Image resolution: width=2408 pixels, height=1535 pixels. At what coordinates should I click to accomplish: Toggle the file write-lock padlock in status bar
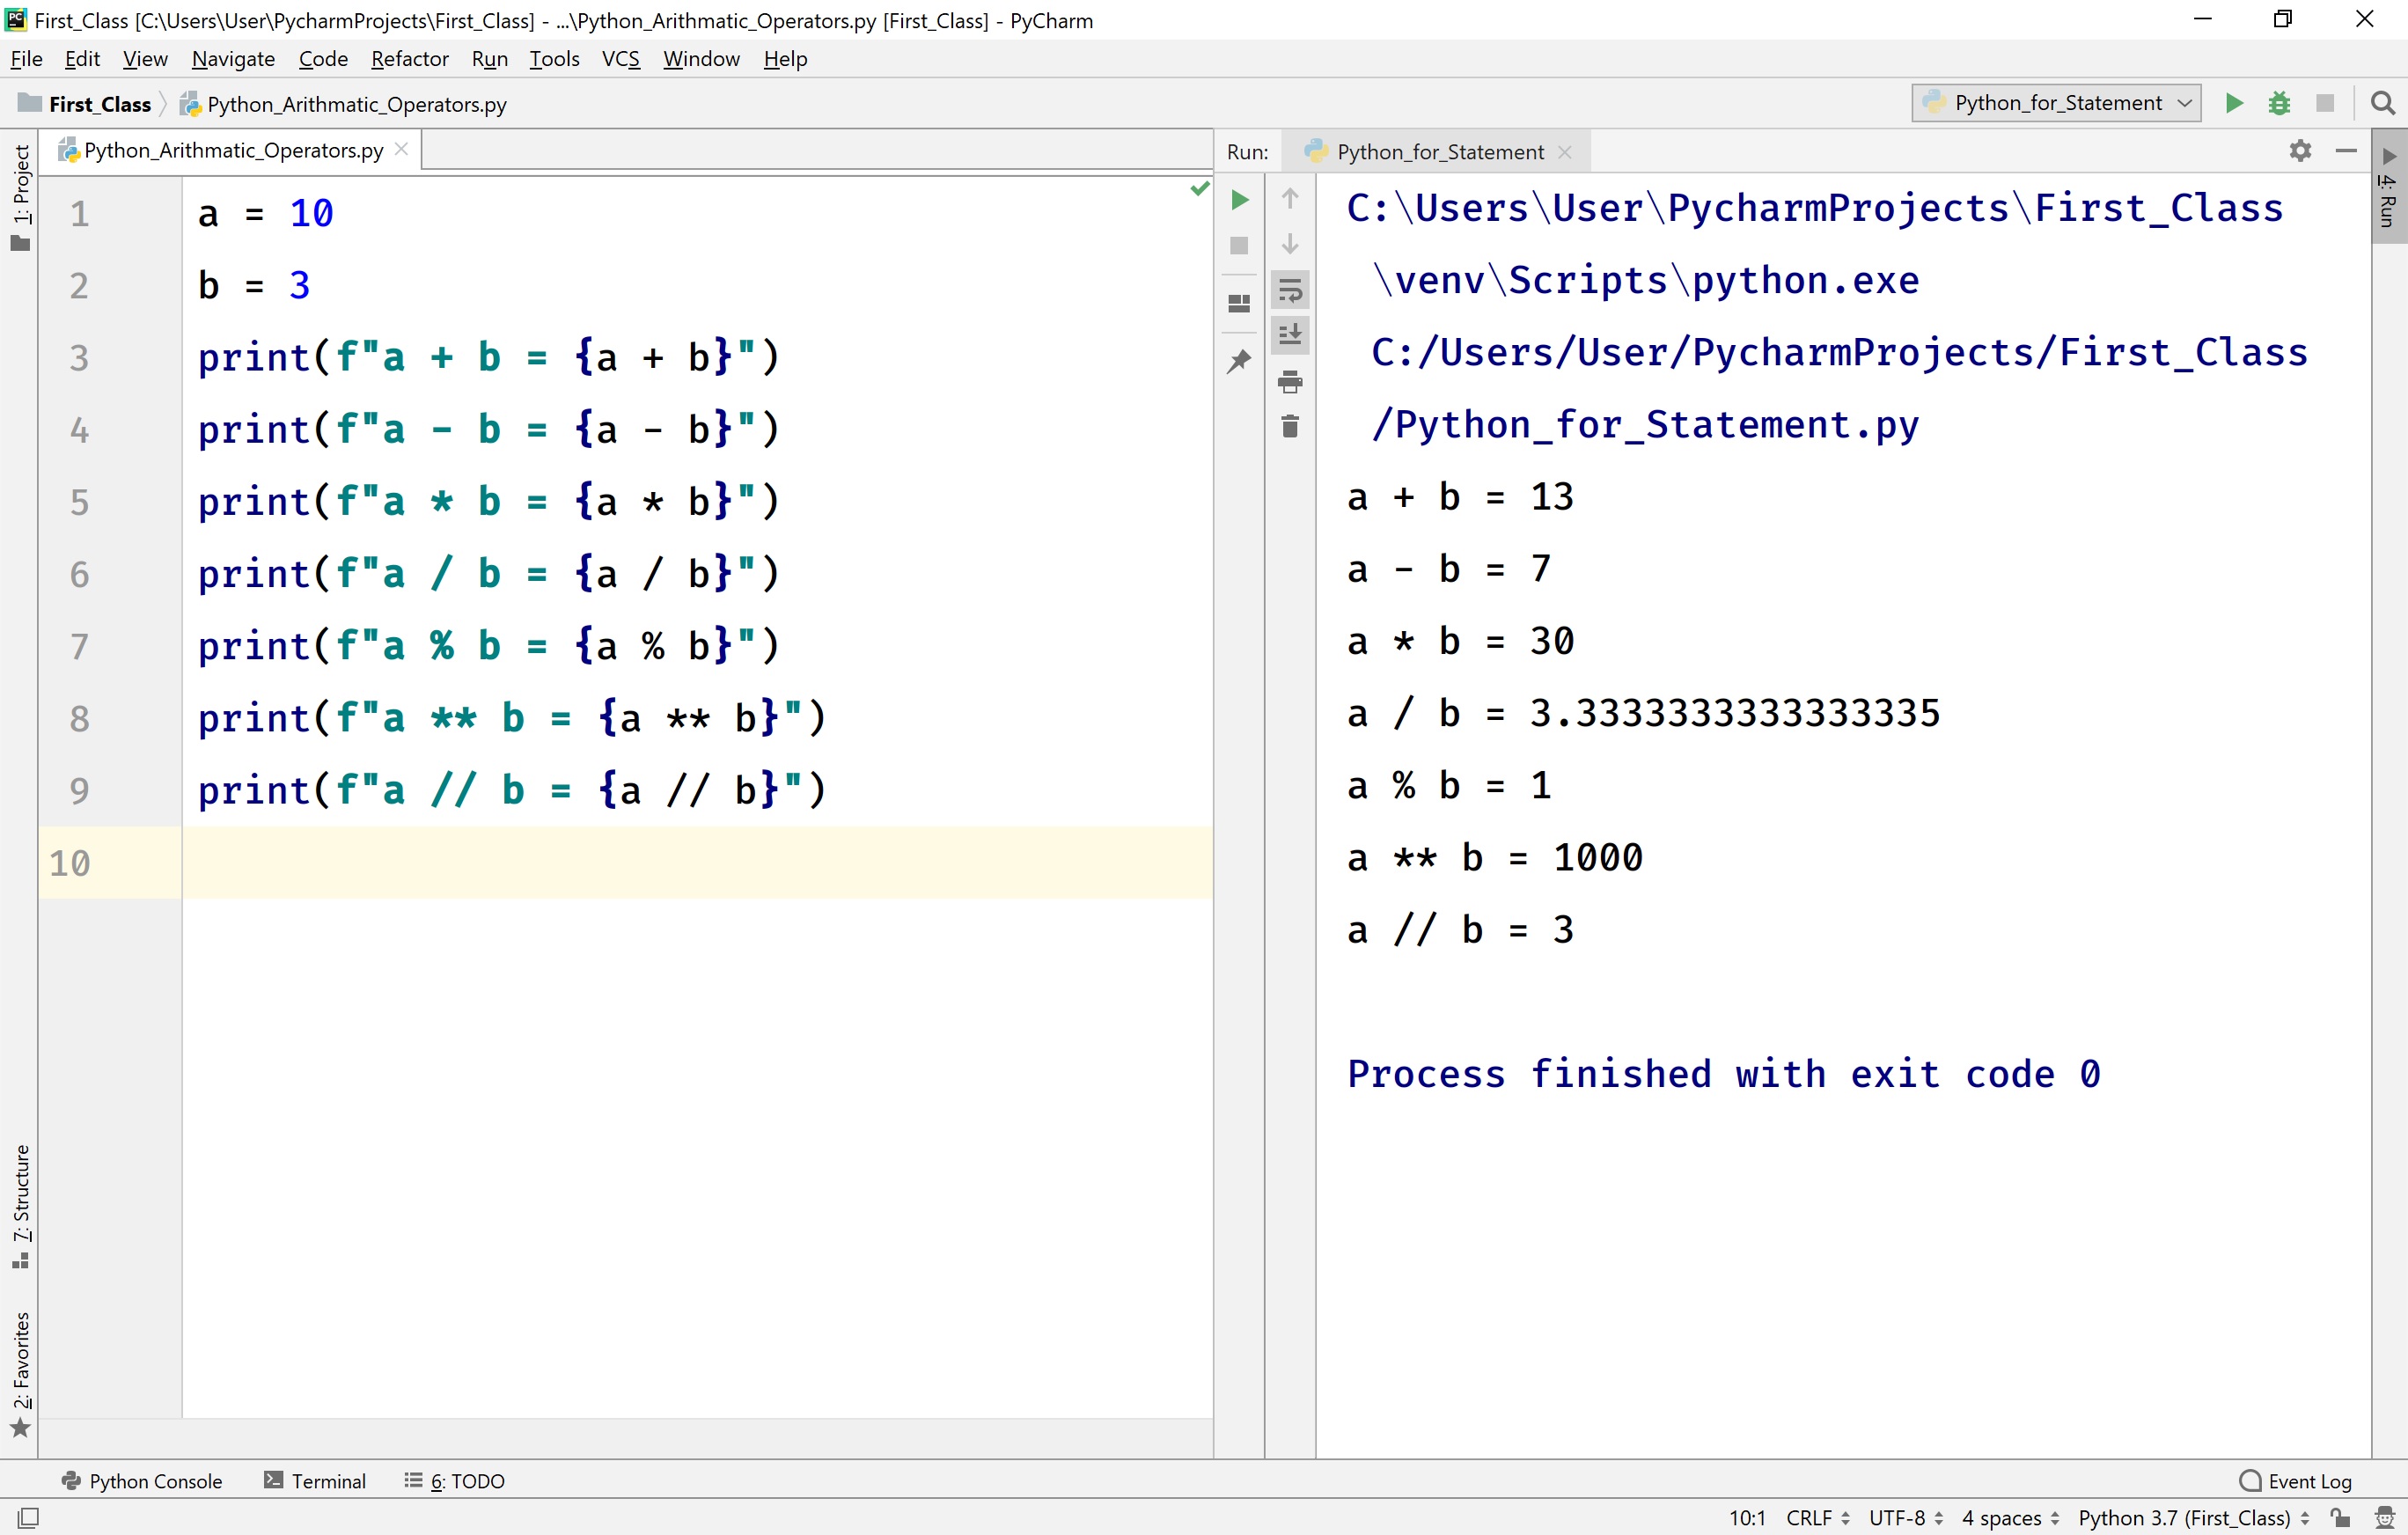(x=2339, y=1517)
